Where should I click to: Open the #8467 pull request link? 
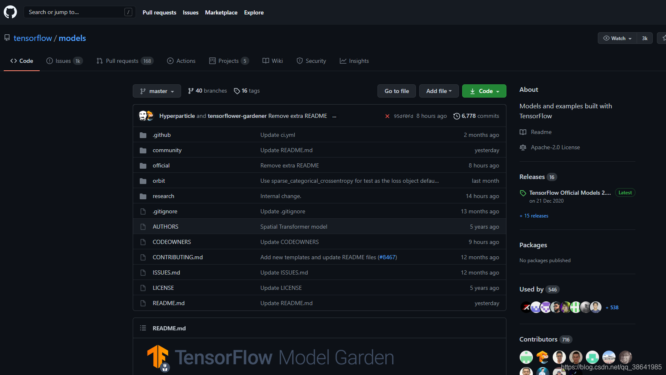(x=387, y=257)
